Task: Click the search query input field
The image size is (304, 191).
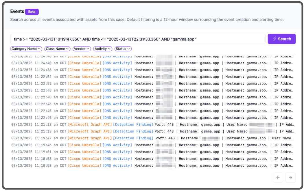Action: coord(138,39)
